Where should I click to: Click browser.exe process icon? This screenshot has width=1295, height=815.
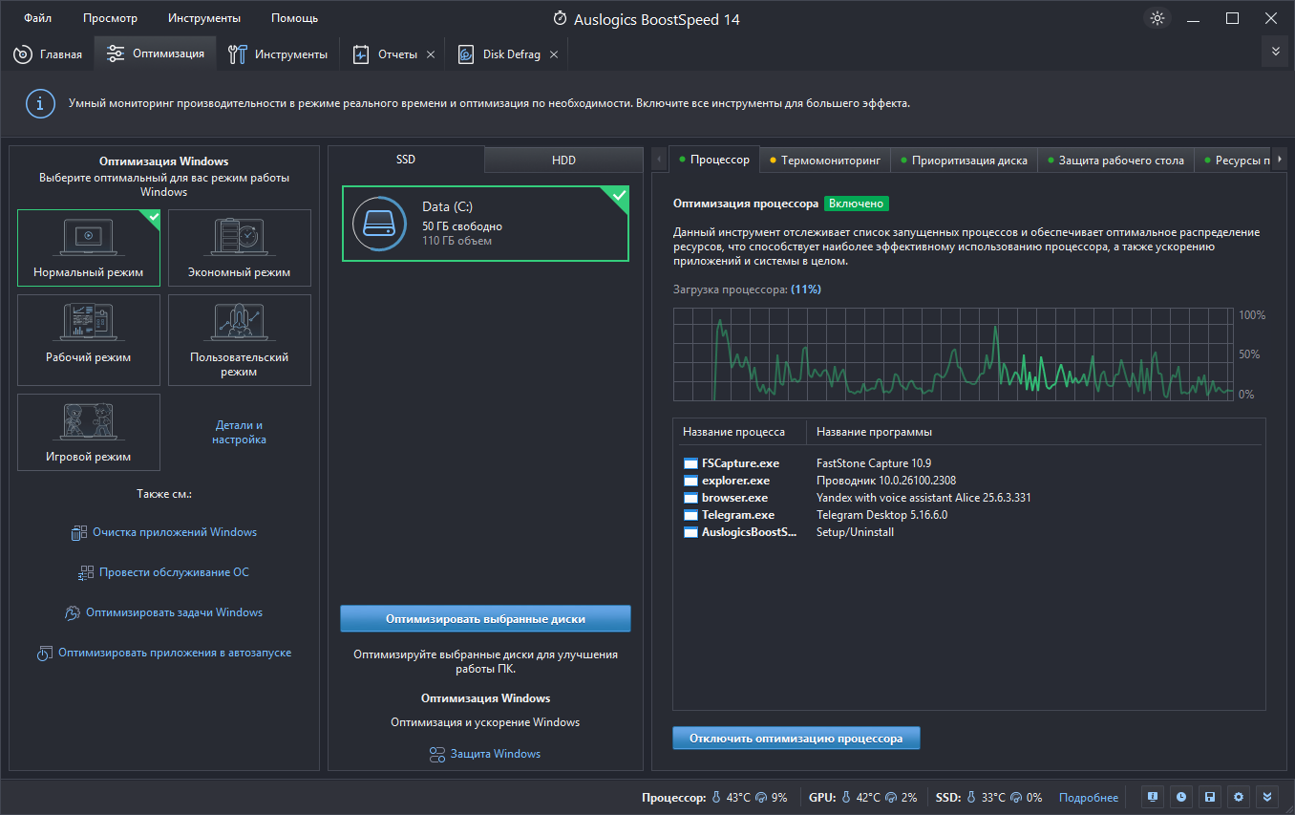pyautogui.click(x=690, y=498)
